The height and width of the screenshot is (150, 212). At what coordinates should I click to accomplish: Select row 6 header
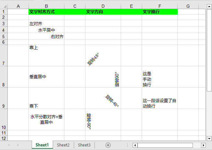point(4,42)
